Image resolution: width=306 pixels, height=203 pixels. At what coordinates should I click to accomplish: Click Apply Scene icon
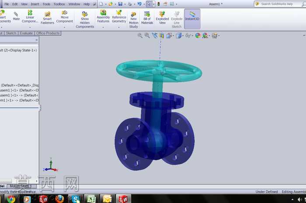point(205,35)
